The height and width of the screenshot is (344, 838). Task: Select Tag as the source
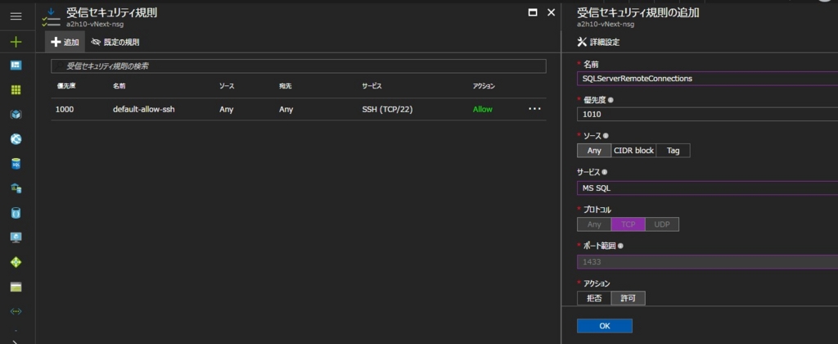(673, 151)
